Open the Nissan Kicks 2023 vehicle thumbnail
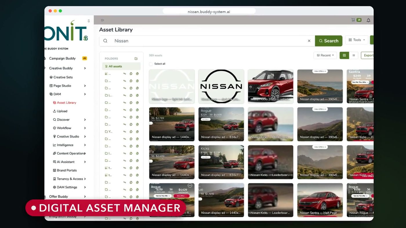Screen dimensions: 406x228 tap(271, 86)
